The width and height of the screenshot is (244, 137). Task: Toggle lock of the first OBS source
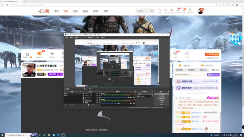(x=99, y=94)
